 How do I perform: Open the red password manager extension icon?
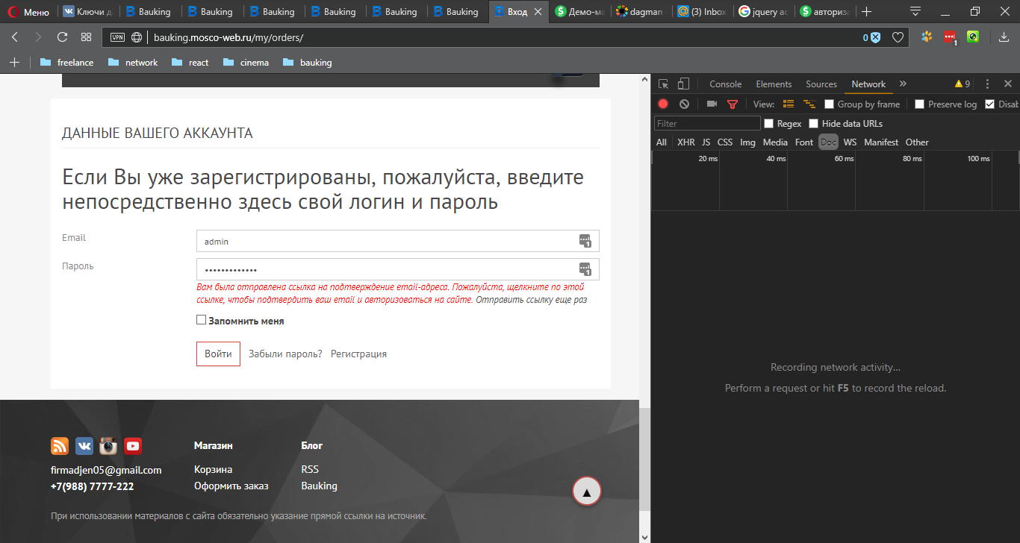pyautogui.click(x=950, y=37)
